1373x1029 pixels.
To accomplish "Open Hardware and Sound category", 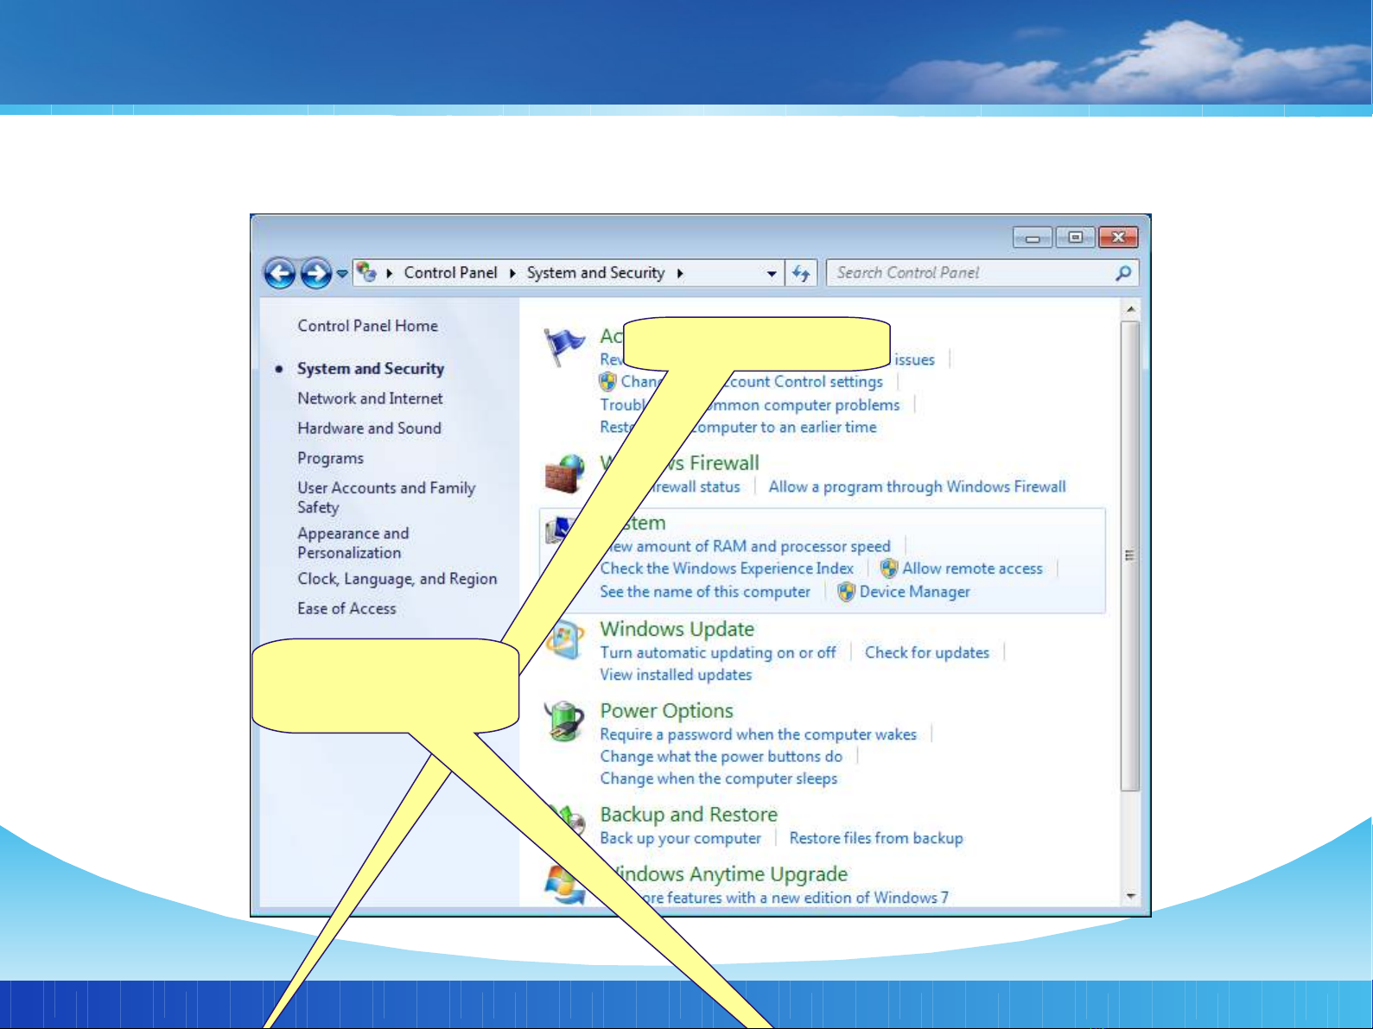I will click(x=369, y=429).
